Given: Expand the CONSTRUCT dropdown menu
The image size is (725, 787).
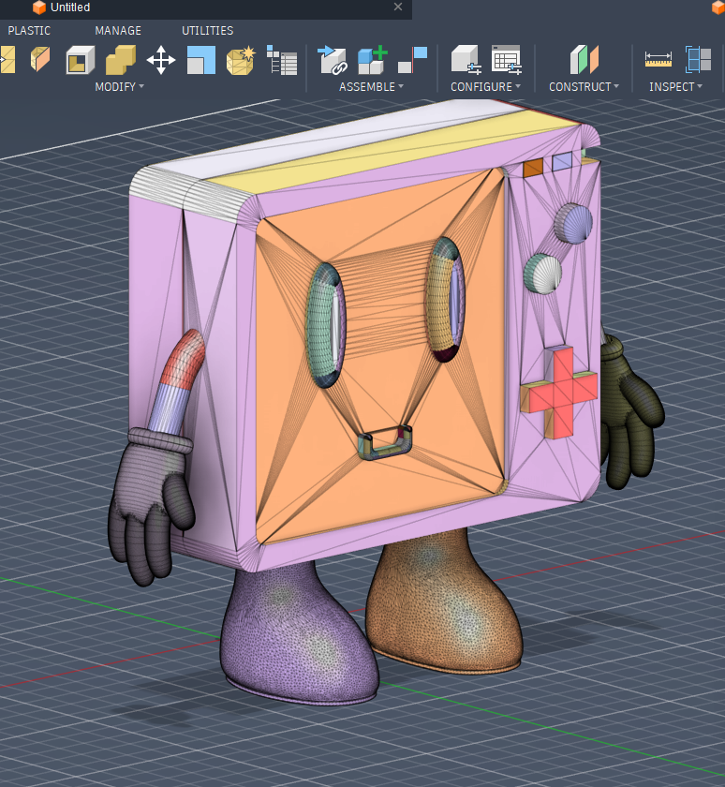Looking at the screenshot, I should 584,87.
